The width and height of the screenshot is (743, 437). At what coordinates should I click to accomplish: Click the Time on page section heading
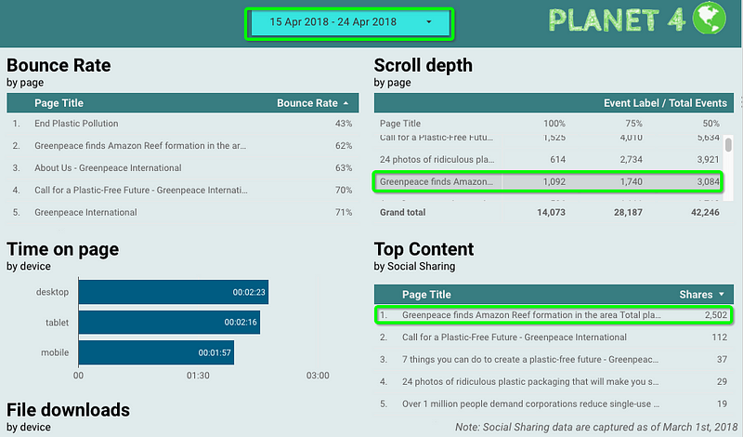pos(62,249)
